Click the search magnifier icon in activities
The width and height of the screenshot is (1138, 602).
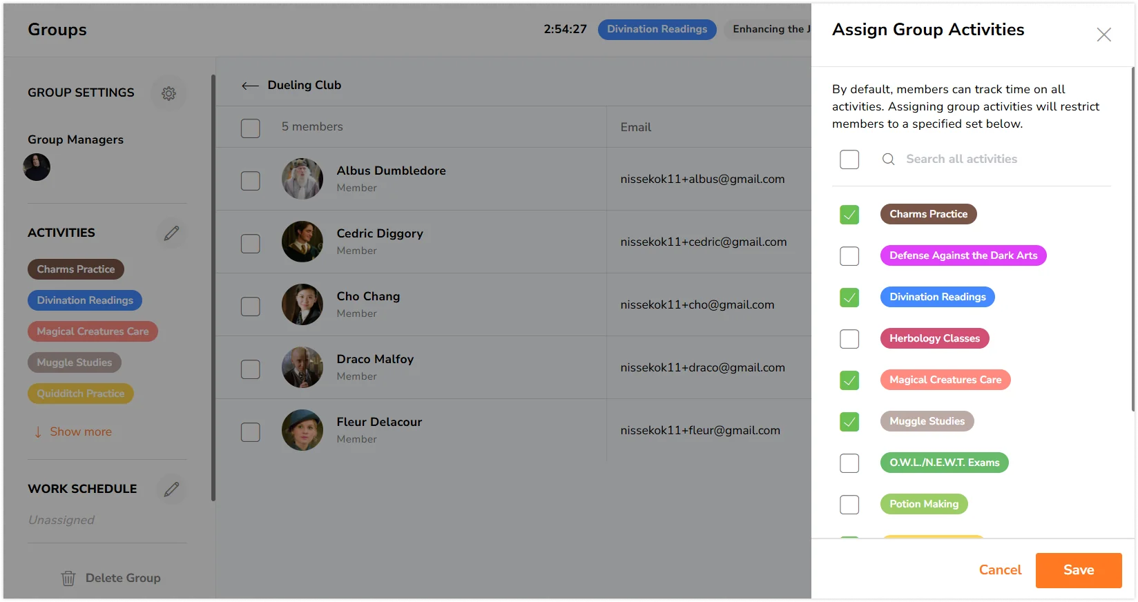click(x=889, y=159)
